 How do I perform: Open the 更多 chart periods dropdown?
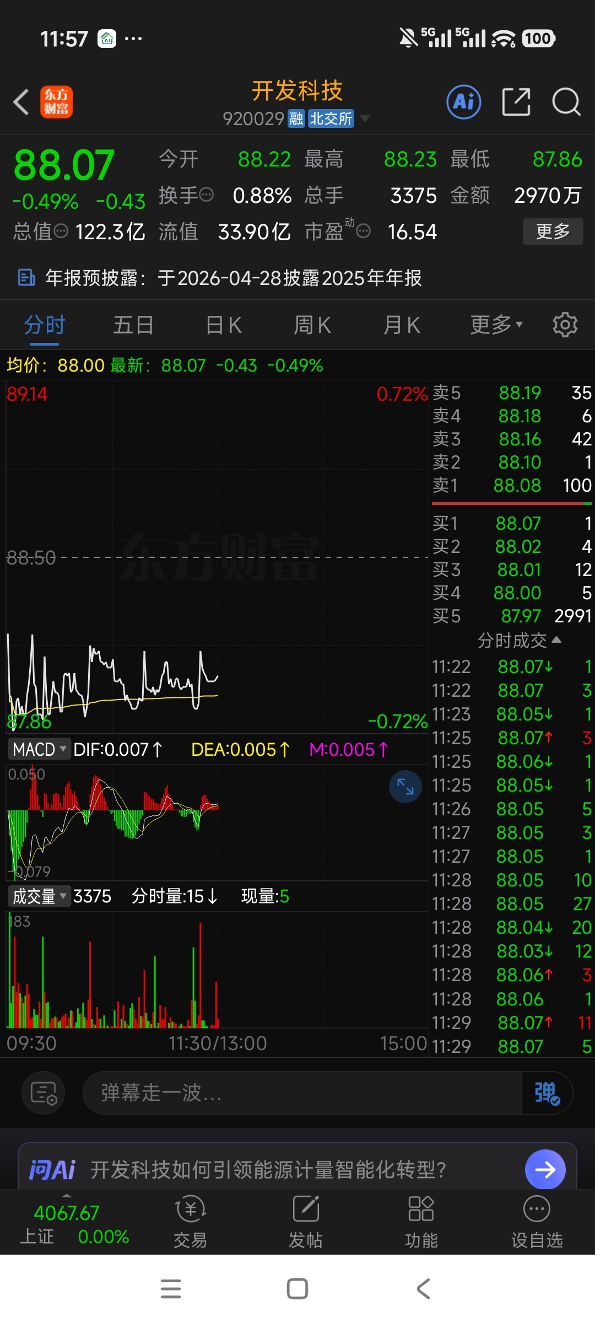pyautogui.click(x=496, y=325)
